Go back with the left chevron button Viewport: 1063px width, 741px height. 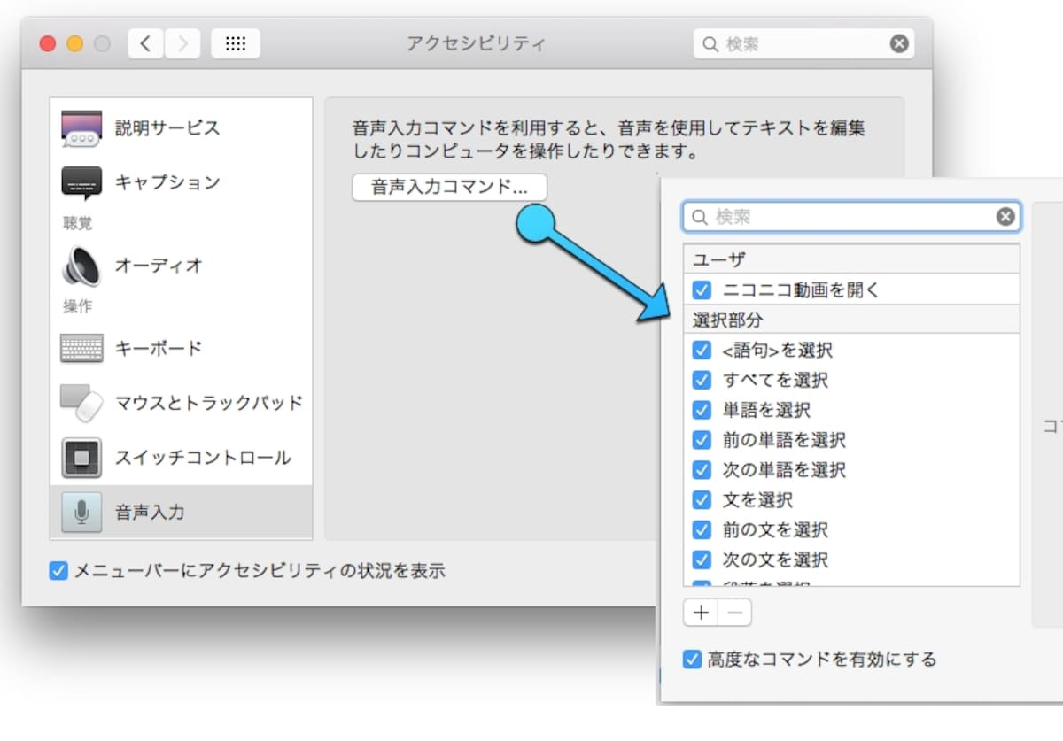point(146,43)
